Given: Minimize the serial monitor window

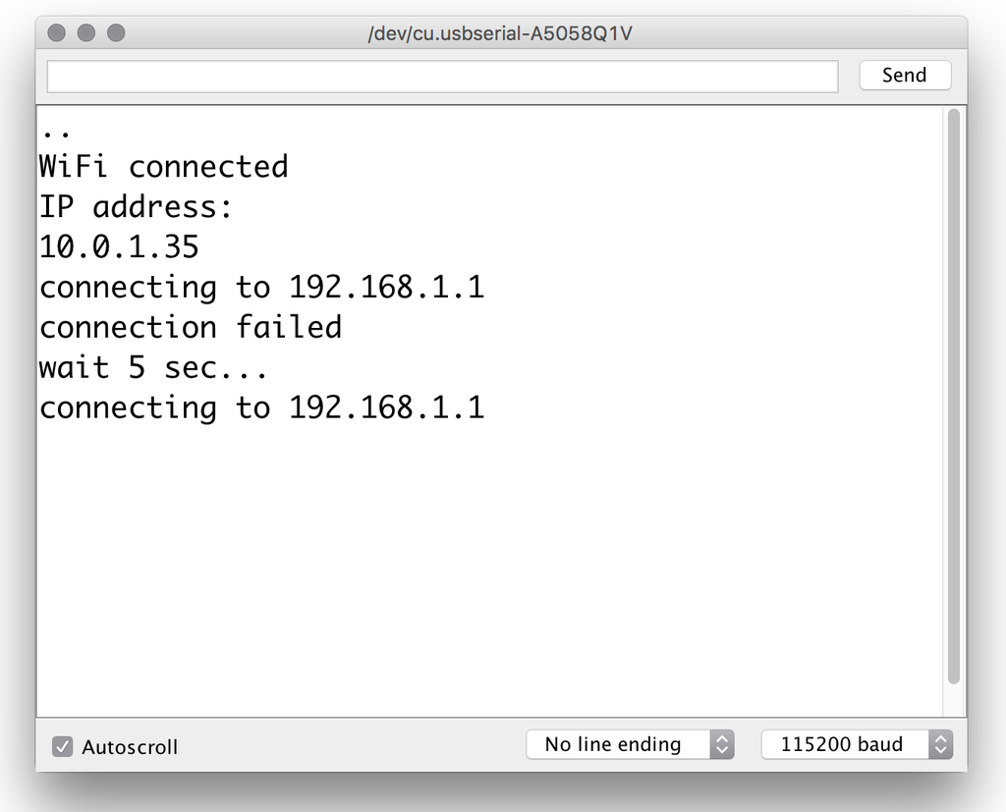Looking at the screenshot, I should pyautogui.click(x=86, y=32).
